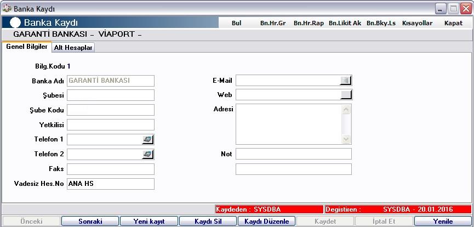Click the Vadesiz Hes.No field with ANA HS
This screenshot has width=474, height=227.
pos(110,184)
